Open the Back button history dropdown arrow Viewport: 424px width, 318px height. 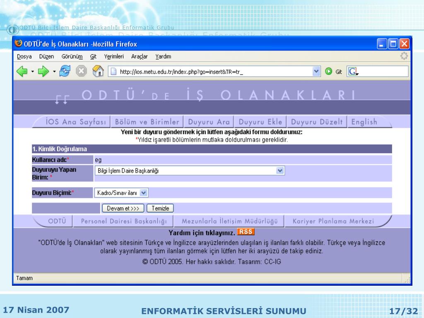click(x=32, y=72)
